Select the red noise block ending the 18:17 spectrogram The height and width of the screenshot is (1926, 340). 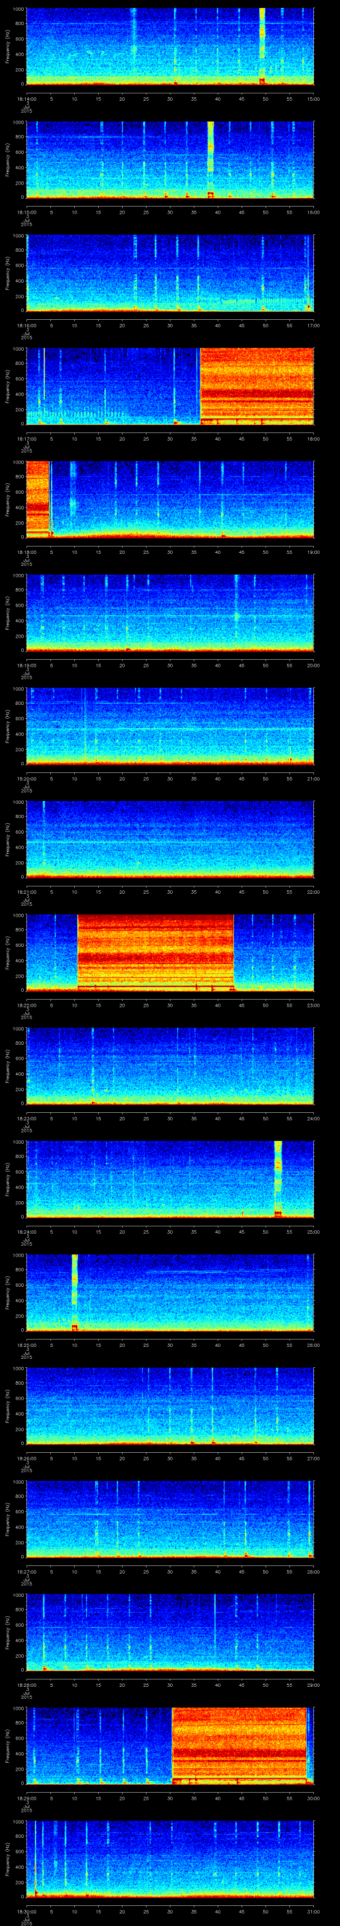257,386
